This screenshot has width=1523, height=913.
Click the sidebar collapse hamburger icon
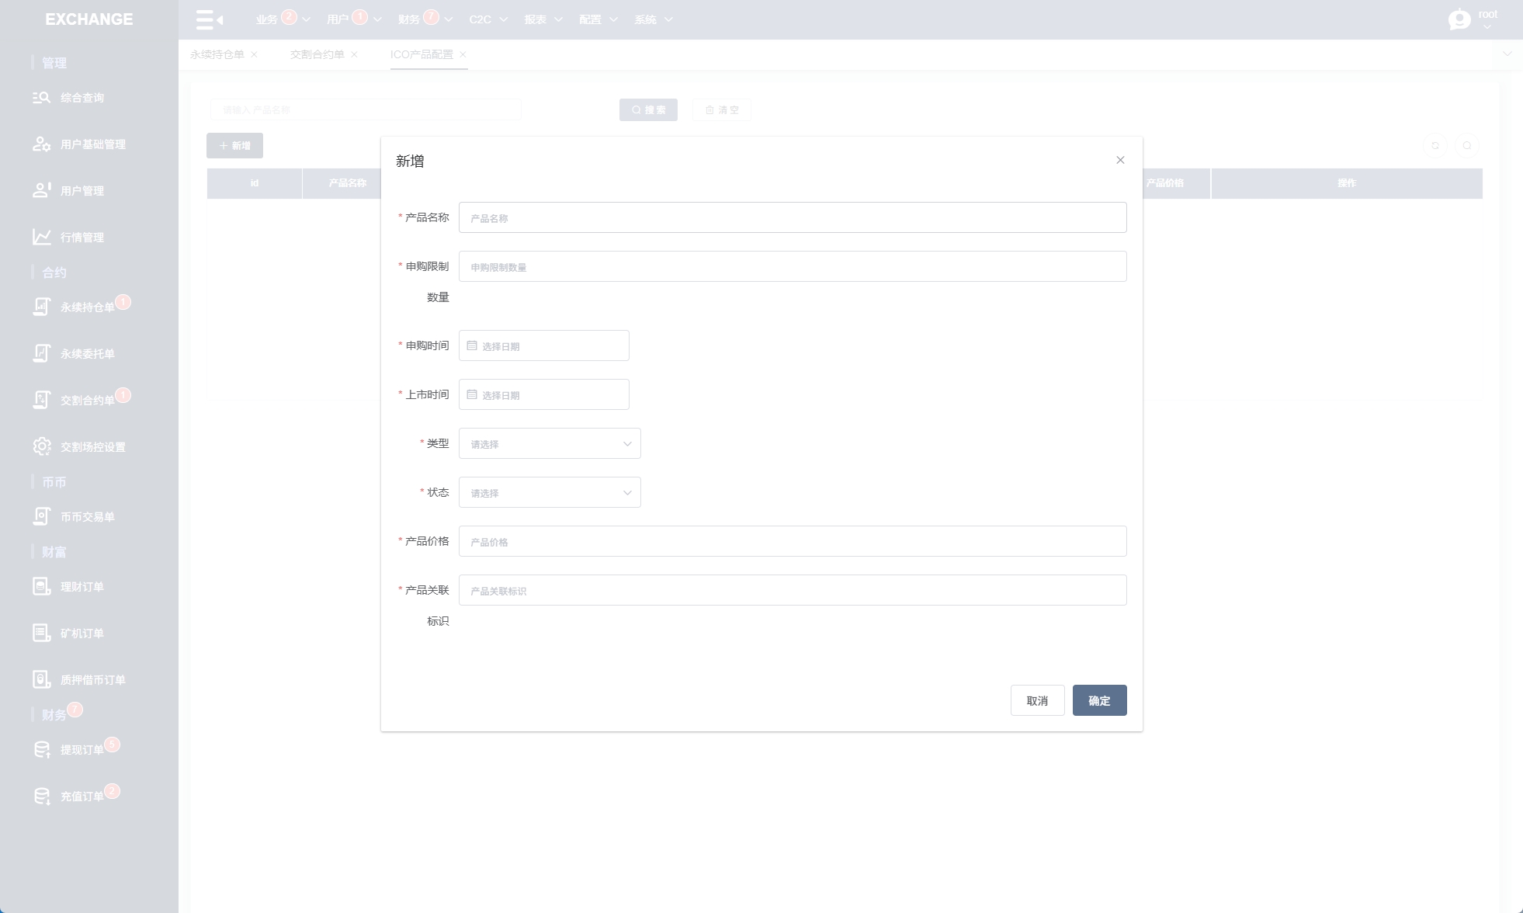coord(209,19)
